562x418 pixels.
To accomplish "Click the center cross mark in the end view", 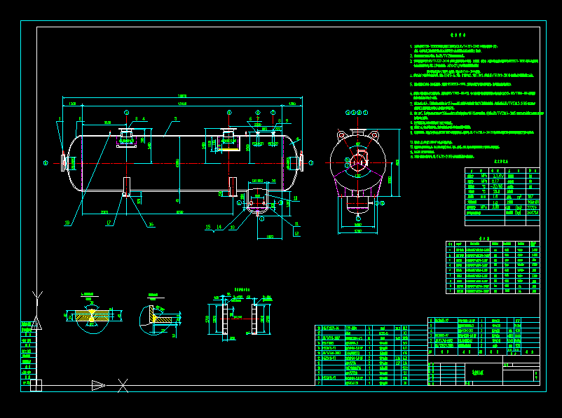I will 359,162.
